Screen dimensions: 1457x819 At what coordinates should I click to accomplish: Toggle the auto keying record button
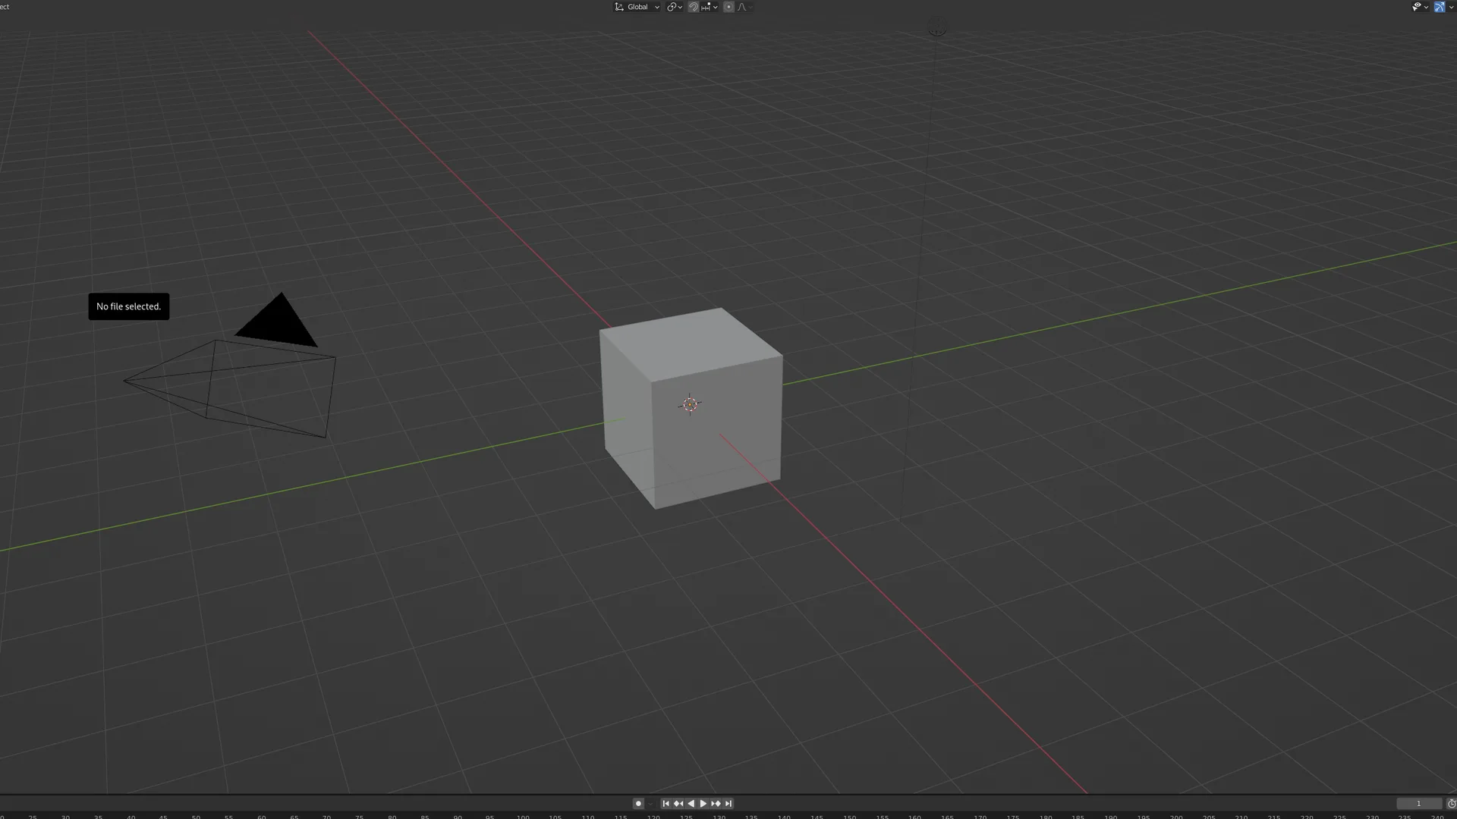(638, 803)
